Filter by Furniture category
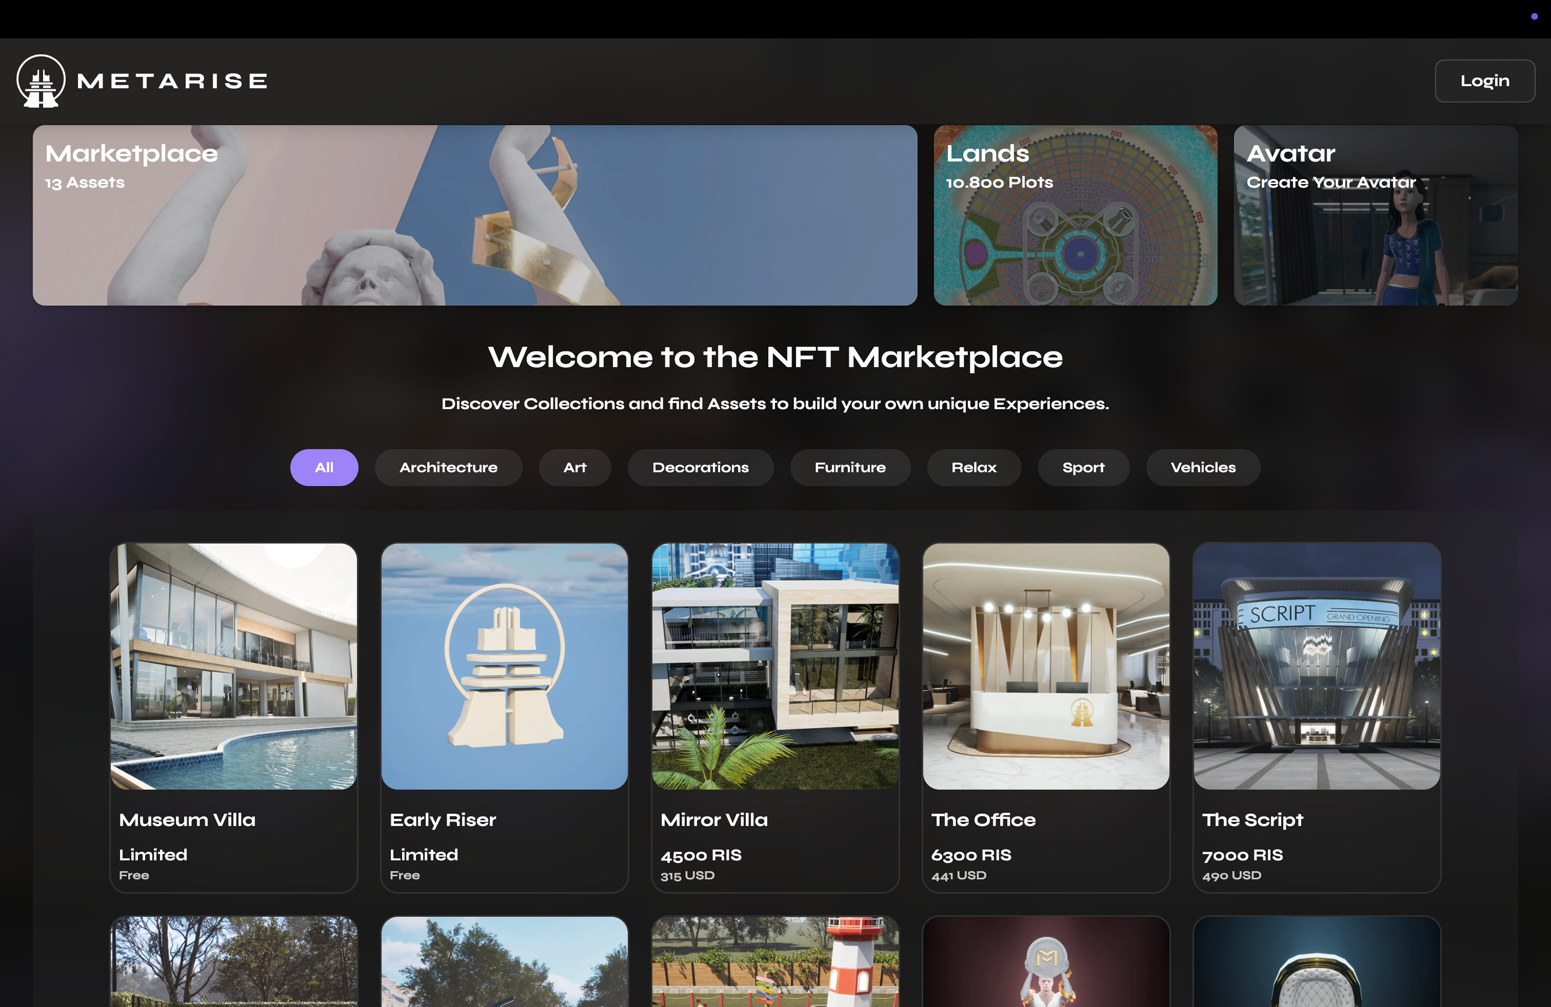 (850, 468)
